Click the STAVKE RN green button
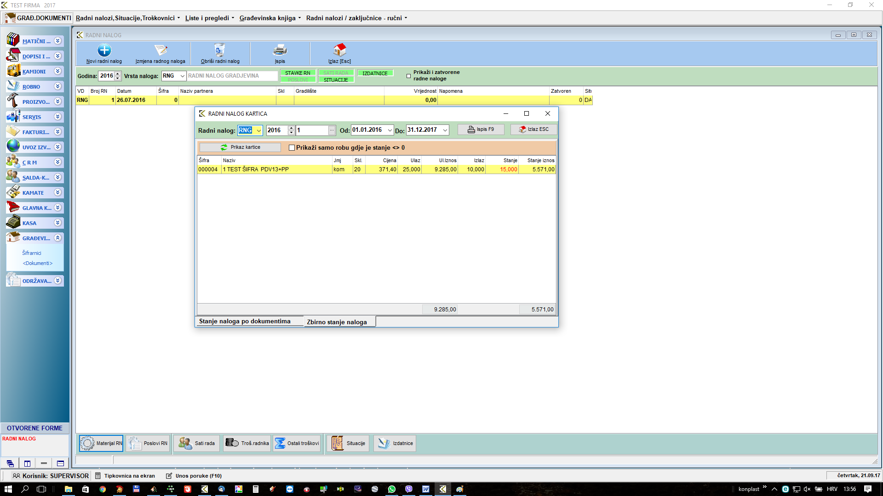Viewport: 883px width, 496px height. pyautogui.click(x=298, y=73)
